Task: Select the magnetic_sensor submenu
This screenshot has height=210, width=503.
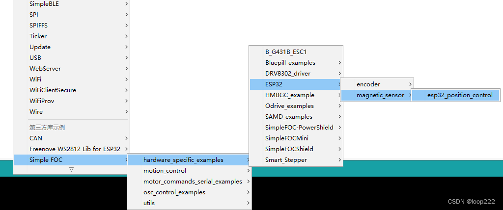Action: (377, 95)
